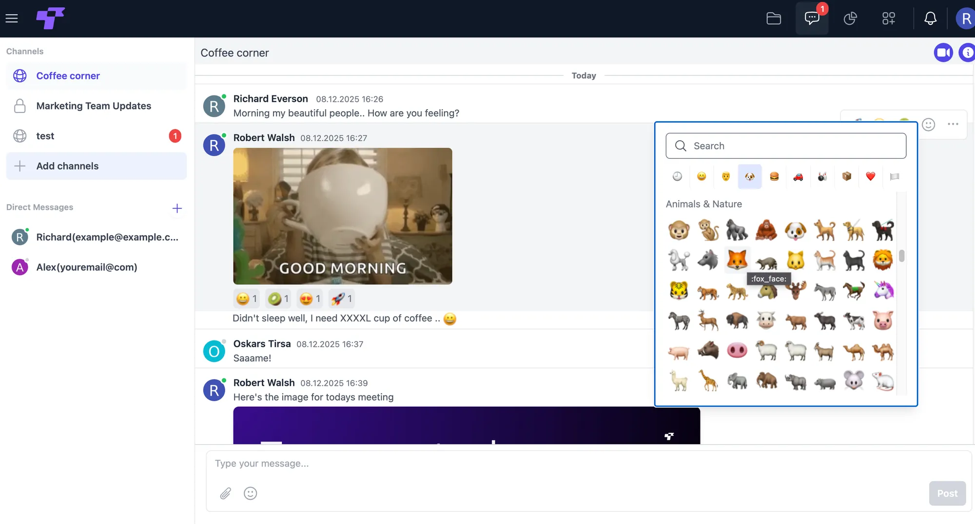
Task: Toggle the heart-eyes reaction on the GIF message
Action: [310, 299]
